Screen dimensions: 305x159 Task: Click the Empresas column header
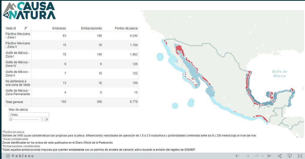click(x=59, y=28)
